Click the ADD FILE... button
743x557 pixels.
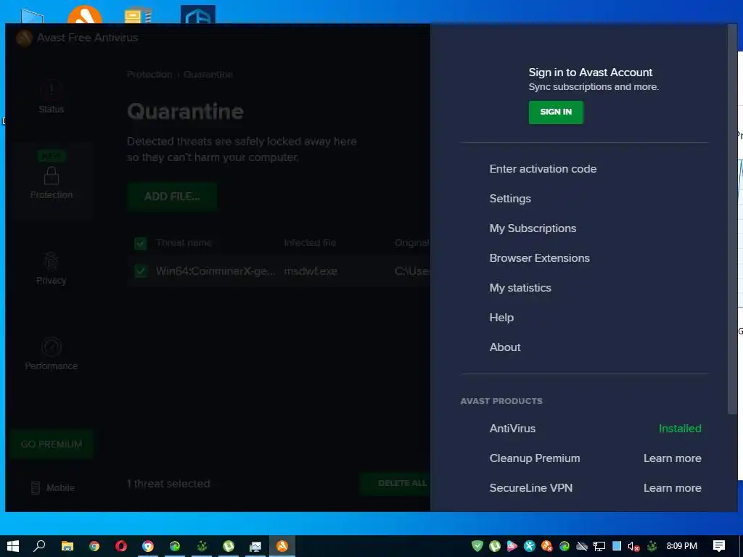tap(172, 197)
